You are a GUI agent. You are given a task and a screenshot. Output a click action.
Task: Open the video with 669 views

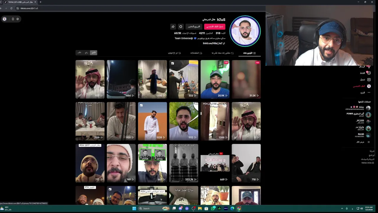(215, 163)
